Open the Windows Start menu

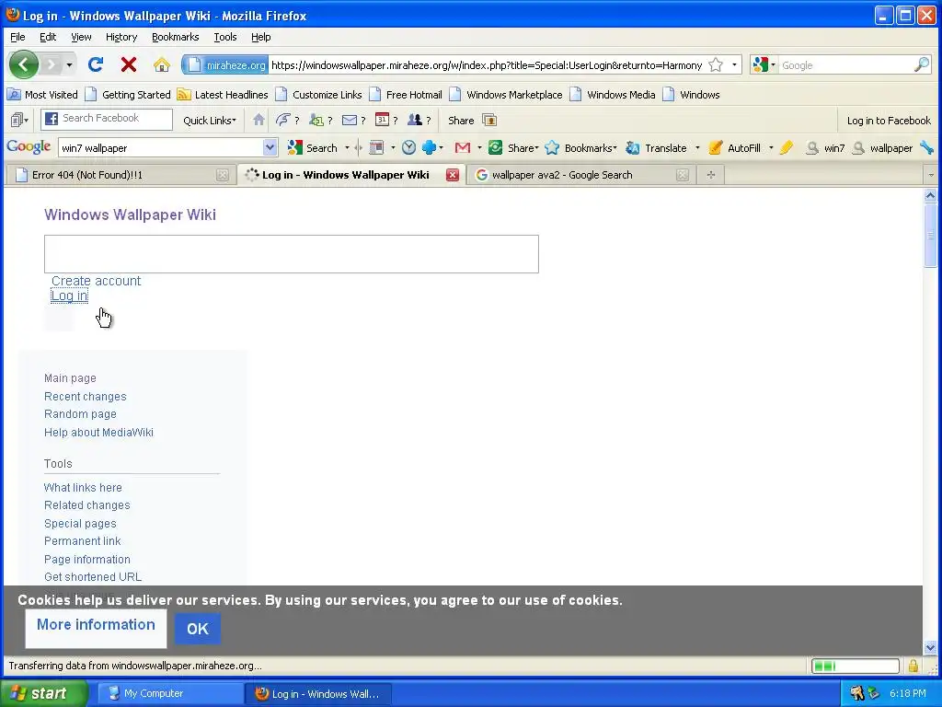44,693
